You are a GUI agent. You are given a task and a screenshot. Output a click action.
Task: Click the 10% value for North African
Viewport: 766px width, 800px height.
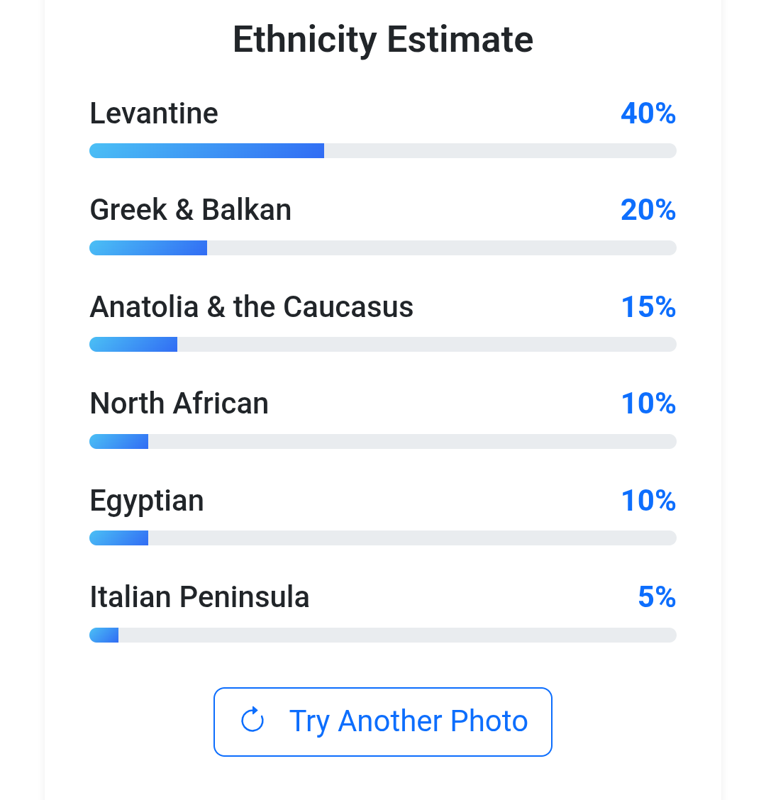tap(648, 404)
